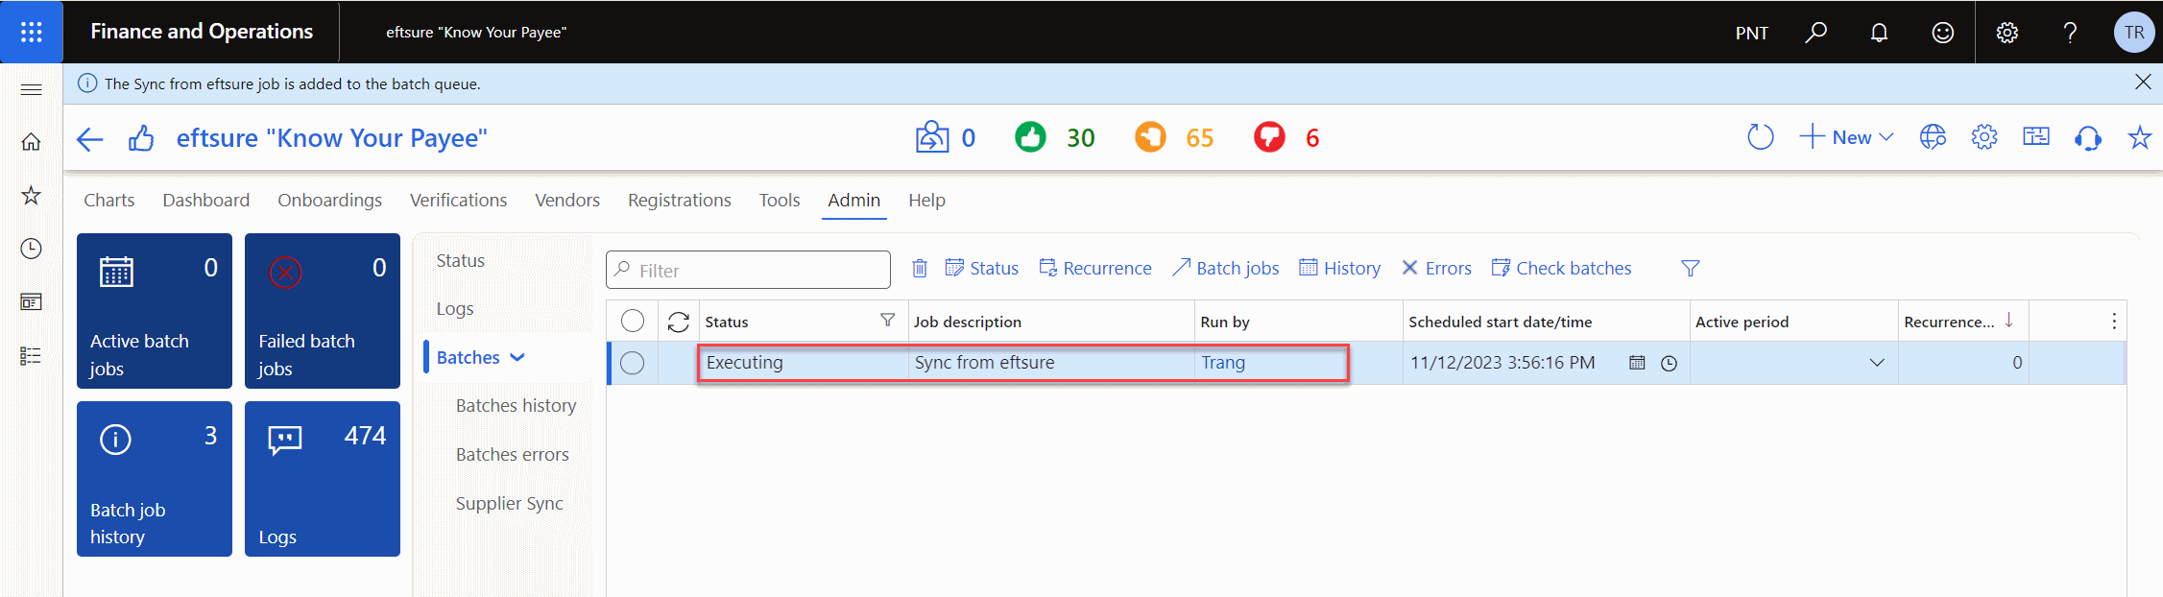Open the Vendors tab
The image size is (2163, 597).
567,200
